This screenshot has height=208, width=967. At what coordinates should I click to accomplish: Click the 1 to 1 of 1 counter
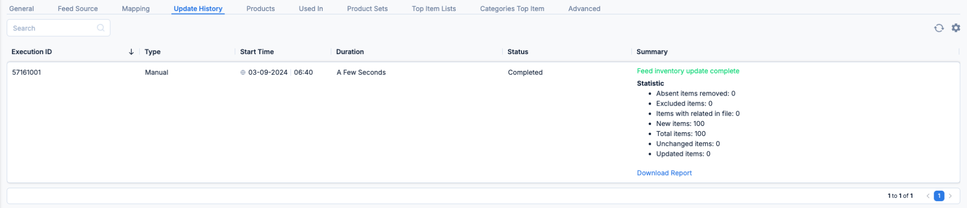click(900, 196)
